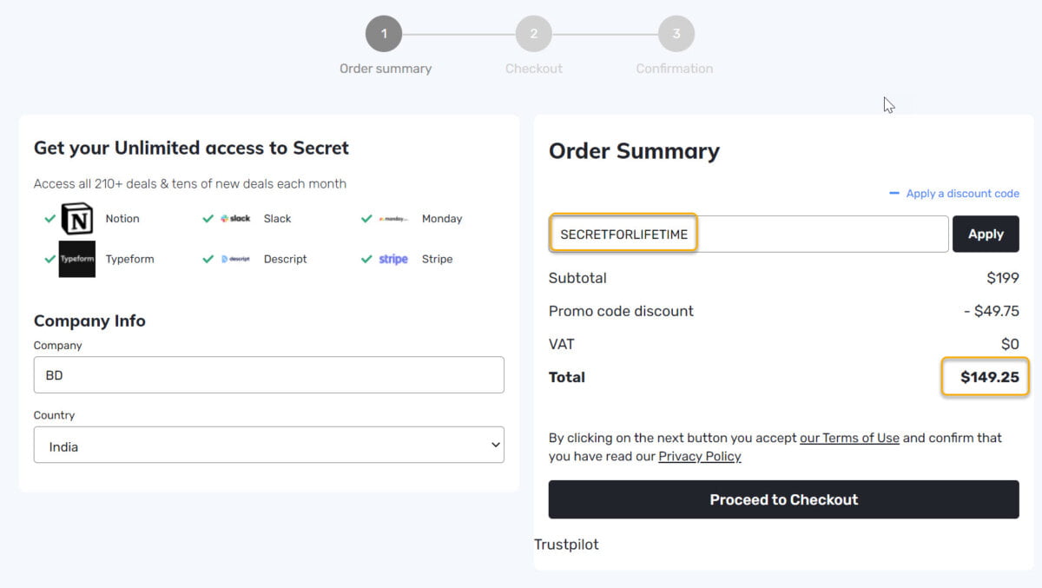Image resolution: width=1042 pixels, height=588 pixels.
Task: Click the Notion app icon
Action: [76, 219]
